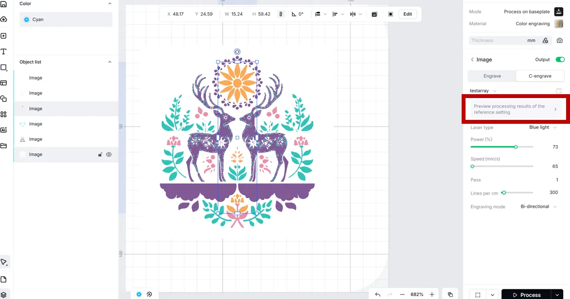Zoom out with the minus button
The width and height of the screenshot is (570, 299).
[x=402, y=295]
